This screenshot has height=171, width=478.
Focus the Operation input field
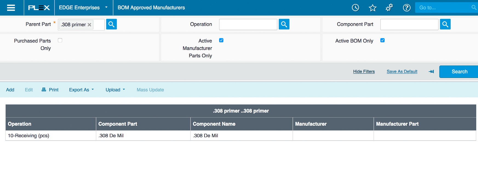point(248,24)
